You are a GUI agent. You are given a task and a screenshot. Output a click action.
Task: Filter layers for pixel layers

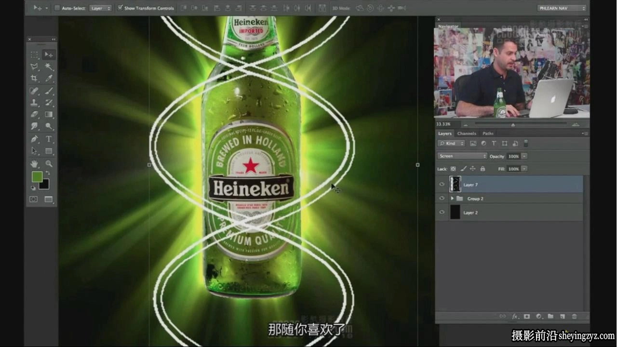(x=473, y=143)
